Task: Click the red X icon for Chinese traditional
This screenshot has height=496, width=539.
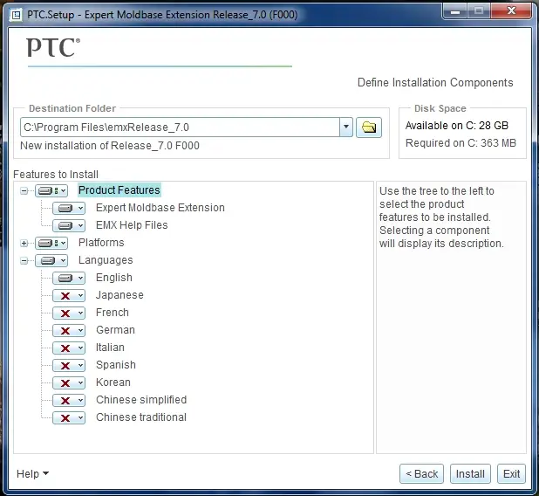Action: (x=65, y=418)
